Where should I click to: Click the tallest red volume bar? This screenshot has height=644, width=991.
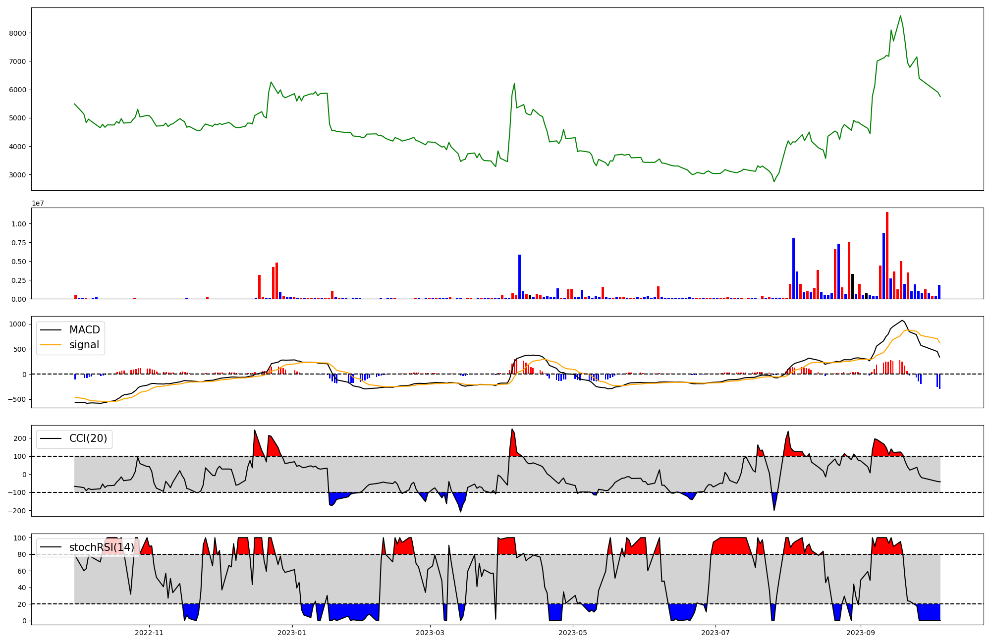887,255
